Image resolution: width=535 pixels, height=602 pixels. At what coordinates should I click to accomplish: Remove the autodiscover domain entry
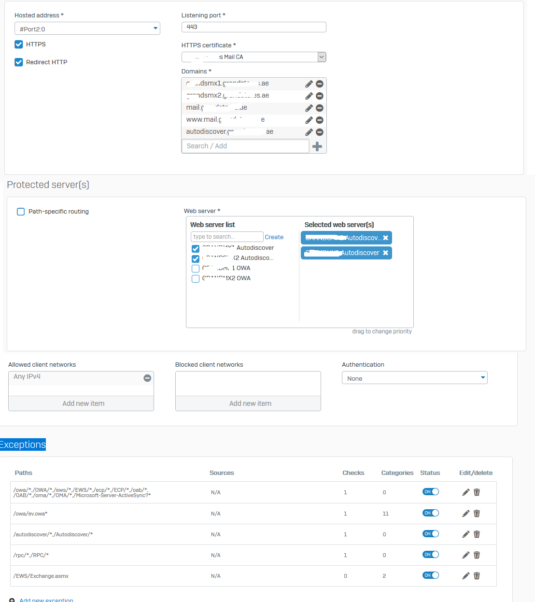click(x=320, y=132)
